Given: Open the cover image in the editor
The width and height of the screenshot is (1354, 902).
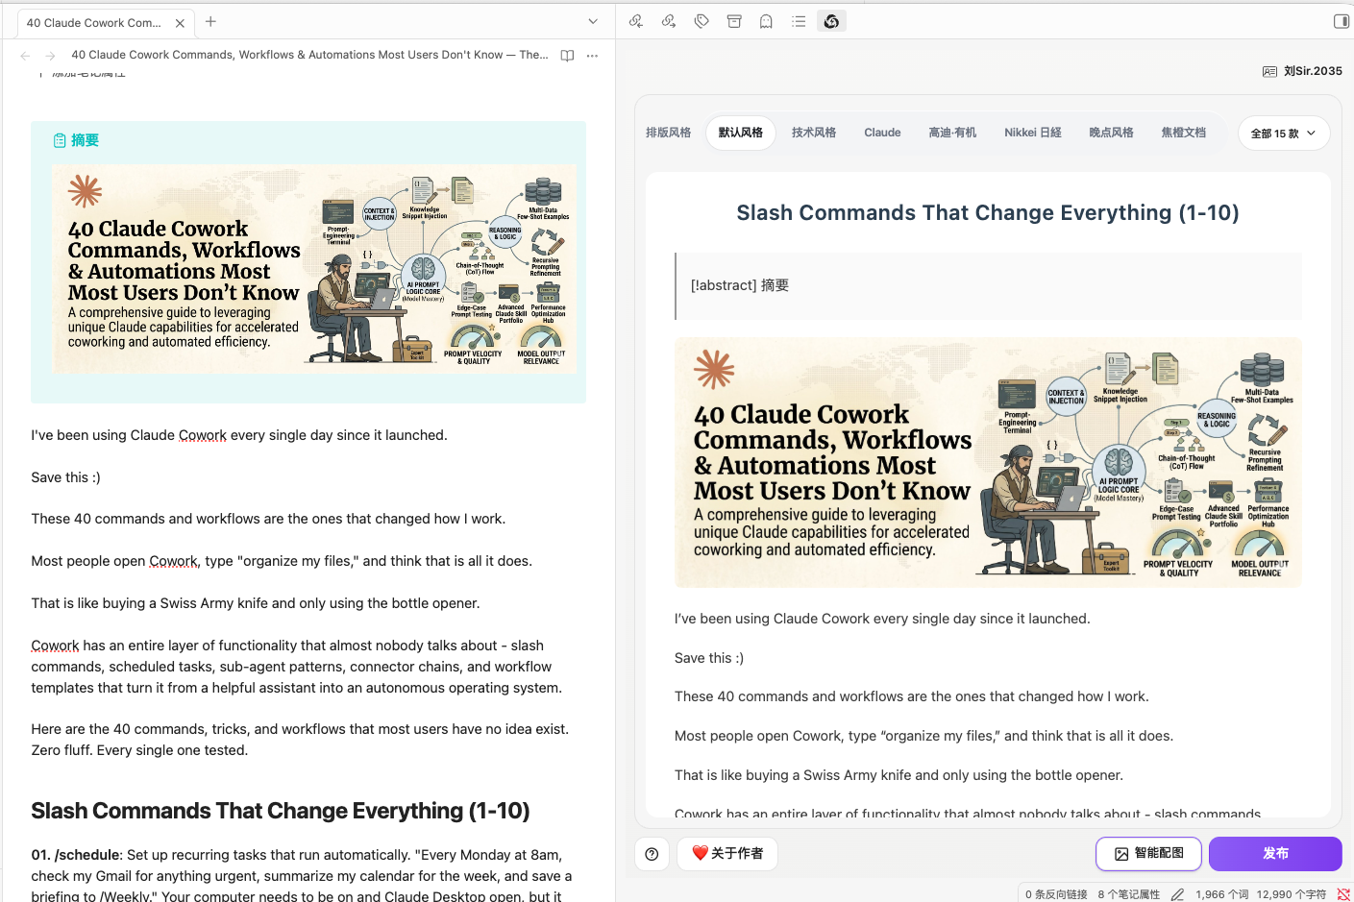Looking at the screenshot, I should [314, 269].
